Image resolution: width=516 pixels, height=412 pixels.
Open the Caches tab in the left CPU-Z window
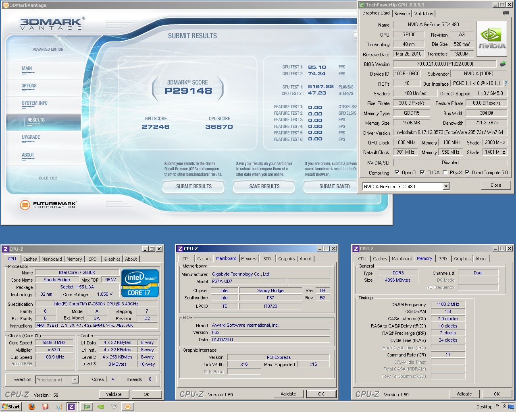pyautogui.click(x=30, y=259)
